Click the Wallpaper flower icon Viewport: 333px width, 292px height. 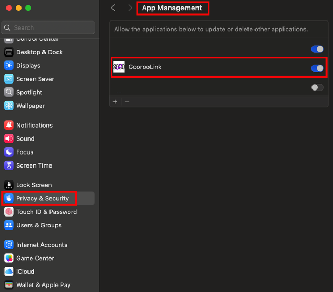tap(9, 106)
